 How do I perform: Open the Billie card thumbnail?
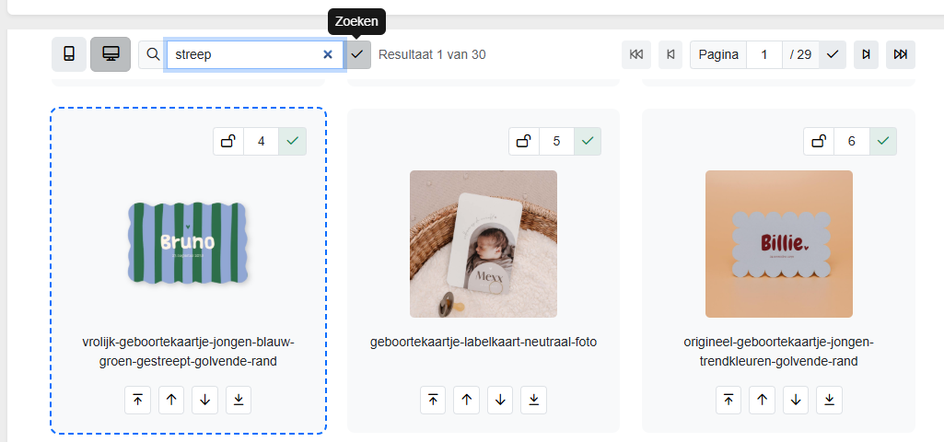(779, 244)
